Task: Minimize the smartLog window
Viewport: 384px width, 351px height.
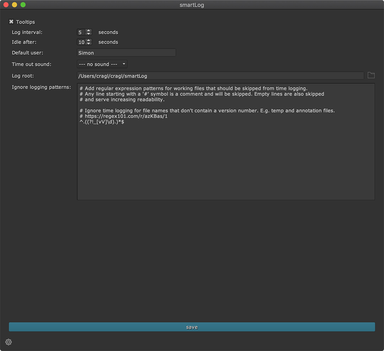Action: tap(15, 5)
